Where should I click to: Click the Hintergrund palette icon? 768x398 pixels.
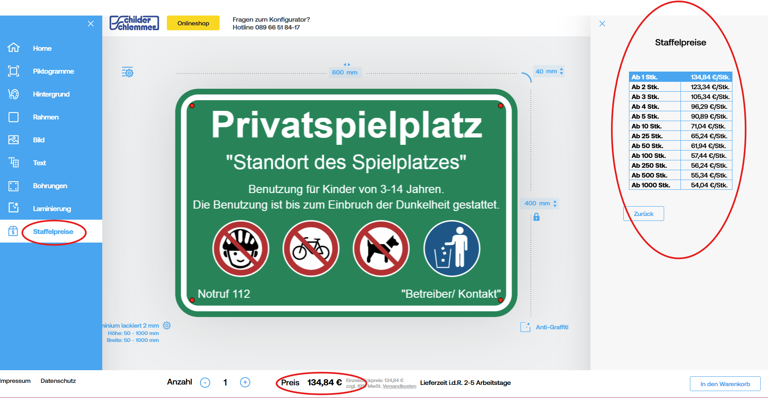pyautogui.click(x=13, y=94)
